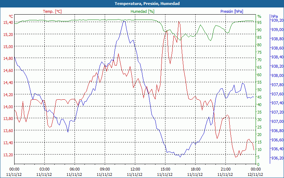The image size is (284, 178).
Task: Select the '70' humidity axis tick
Action: 260,60
